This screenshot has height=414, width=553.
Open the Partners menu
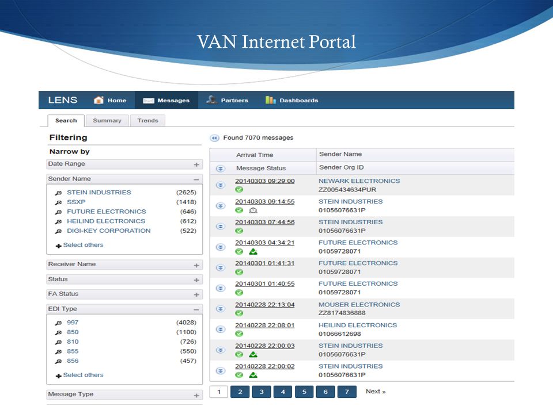pos(228,100)
